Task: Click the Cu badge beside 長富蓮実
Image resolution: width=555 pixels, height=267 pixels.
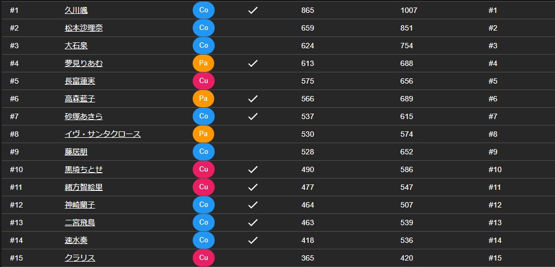Action: [203, 81]
